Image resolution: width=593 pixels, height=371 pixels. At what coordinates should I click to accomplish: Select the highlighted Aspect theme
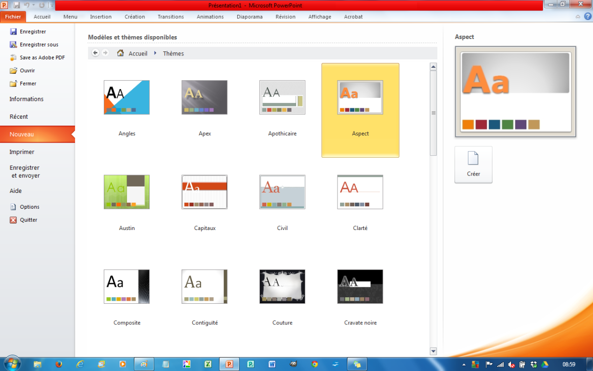coord(360,110)
